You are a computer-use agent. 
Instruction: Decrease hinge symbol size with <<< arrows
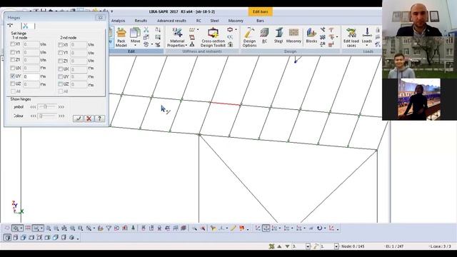click(x=33, y=107)
